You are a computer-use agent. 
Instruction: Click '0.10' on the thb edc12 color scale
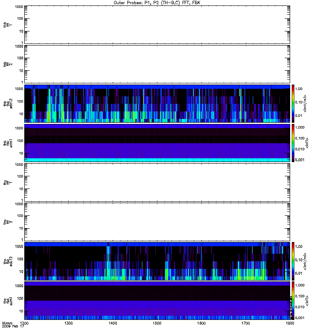(x=299, y=102)
